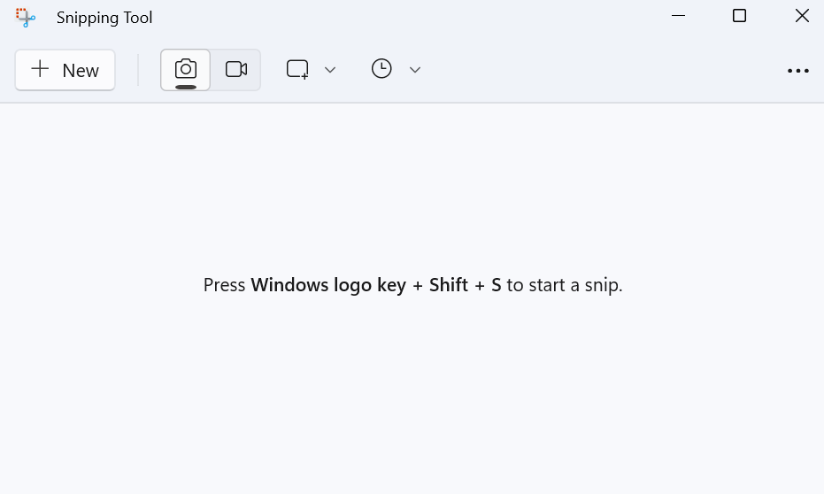Viewport: 824px width, 494px height.
Task: Switch to Snip mode with camera icon
Action: (x=185, y=69)
